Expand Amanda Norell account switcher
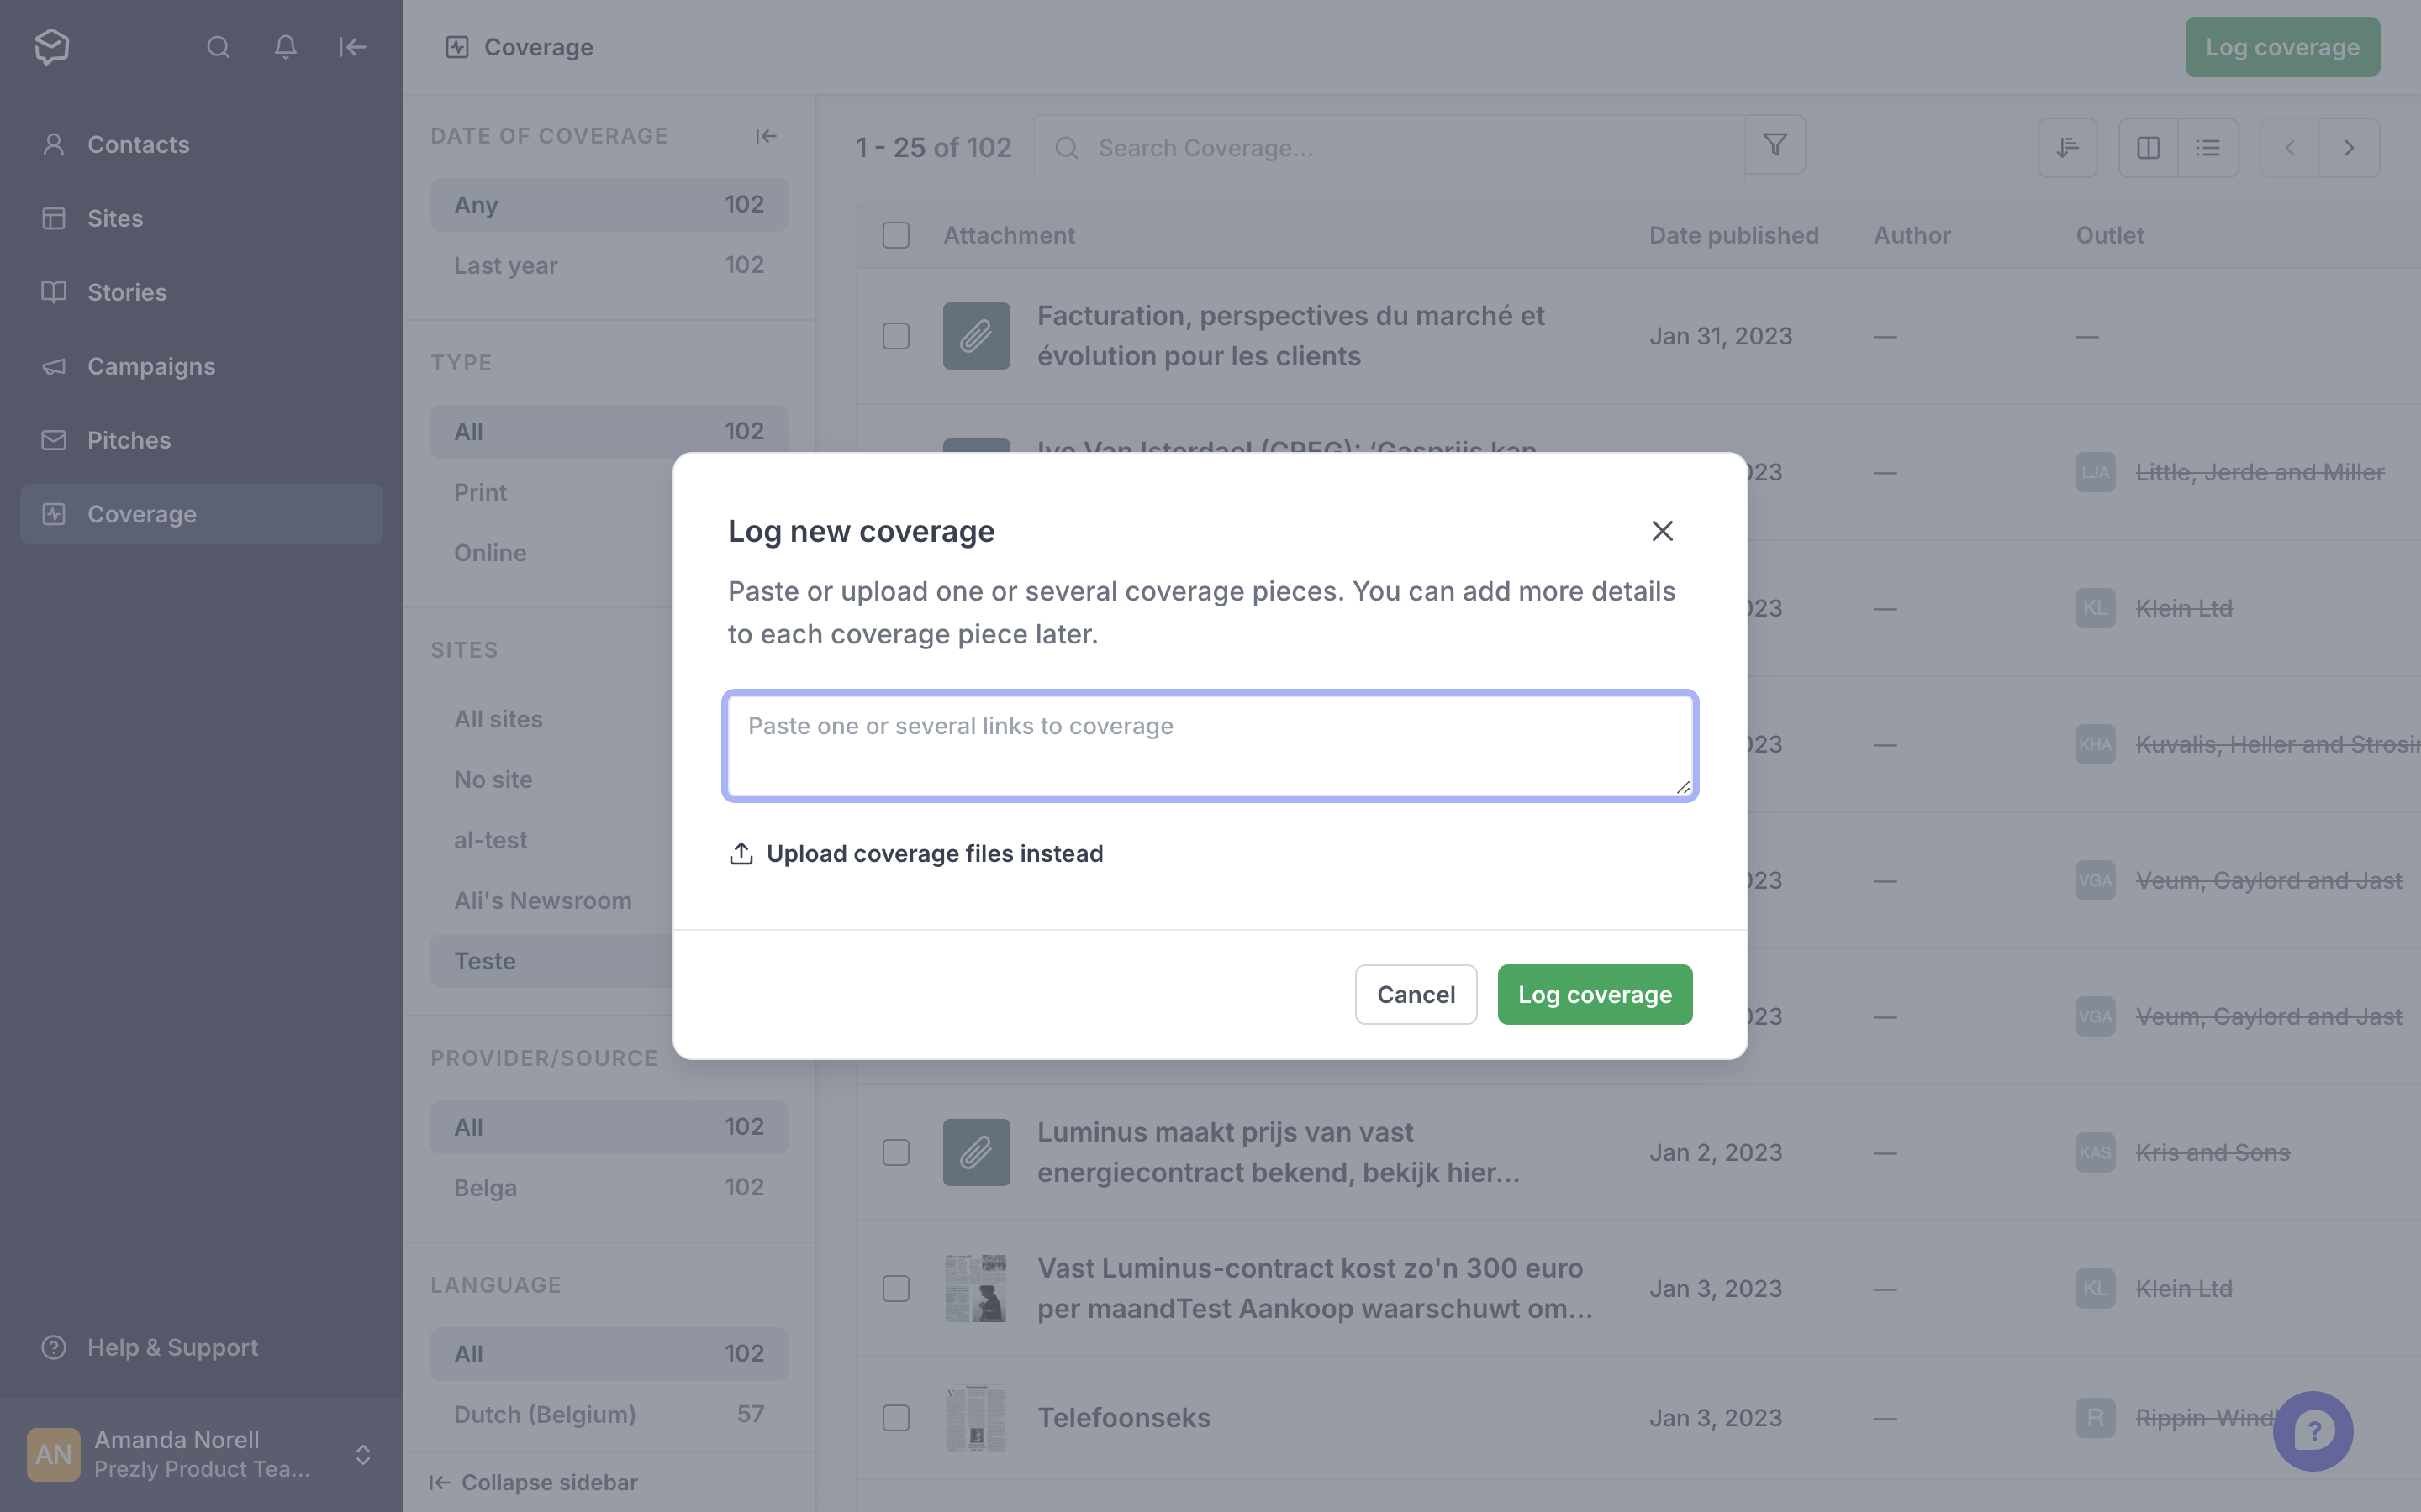 (x=363, y=1454)
